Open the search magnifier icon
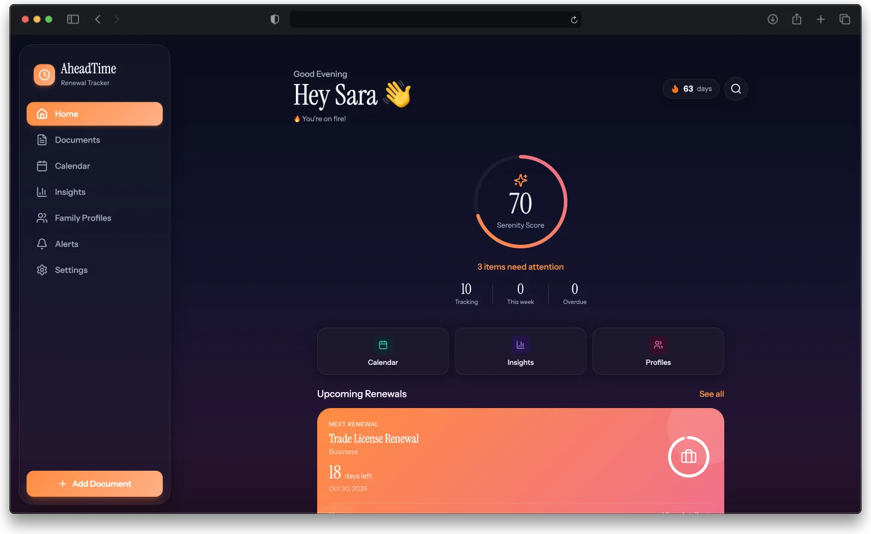This screenshot has height=534, width=871. click(736, 89)
